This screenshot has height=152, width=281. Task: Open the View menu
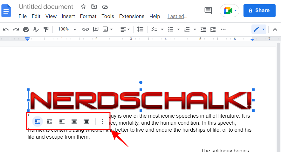(51, 16)
